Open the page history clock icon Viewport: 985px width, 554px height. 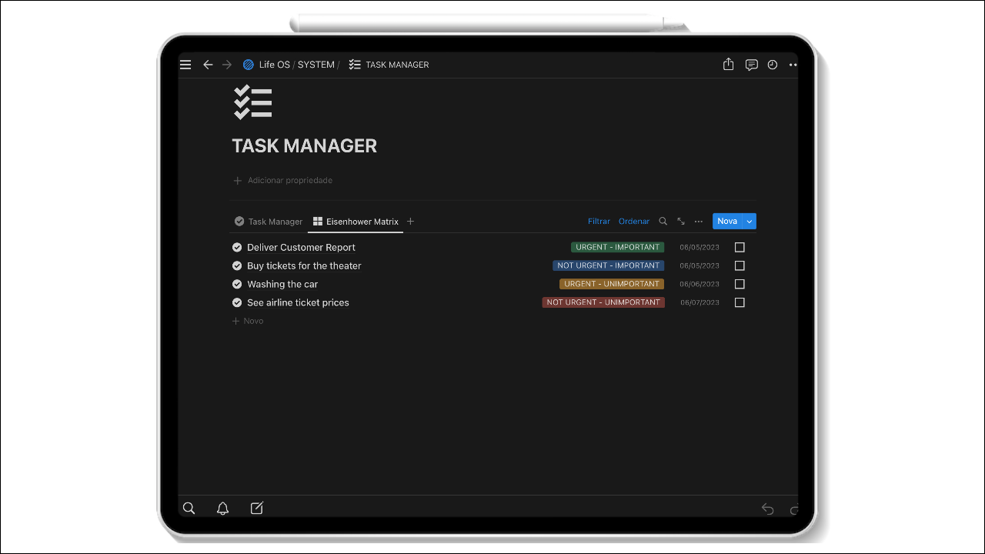point(772,65)
